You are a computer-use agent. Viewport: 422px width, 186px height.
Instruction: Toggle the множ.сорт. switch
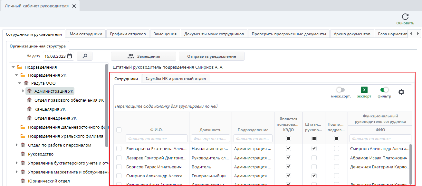pos(340,90)
